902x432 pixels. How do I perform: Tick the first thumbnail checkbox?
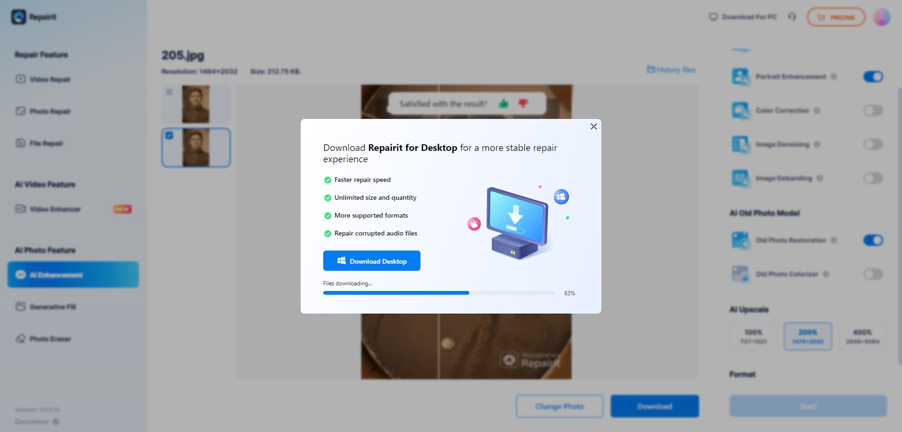pos(169,92)
